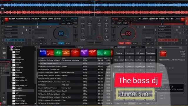Open the filter funnel icon in sidebar

4,58
